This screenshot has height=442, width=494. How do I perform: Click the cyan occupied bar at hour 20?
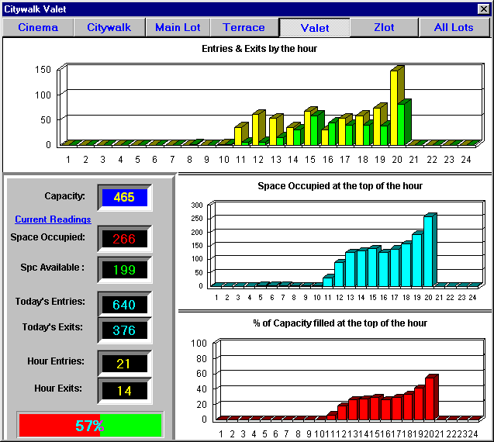pyautogui.click(x=428, y=251)
